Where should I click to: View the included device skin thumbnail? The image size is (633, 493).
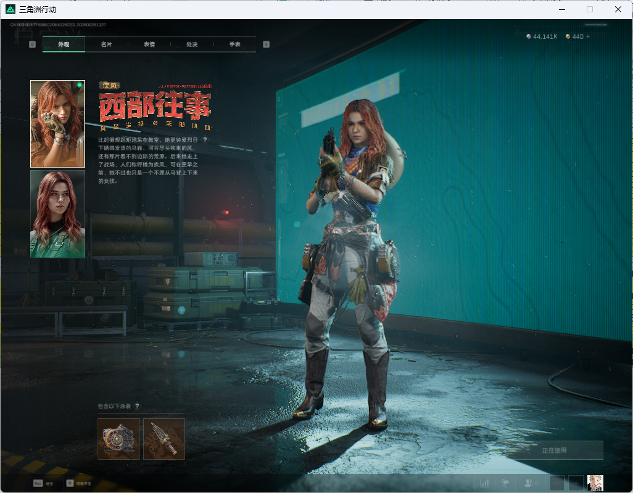pos(118,439)
